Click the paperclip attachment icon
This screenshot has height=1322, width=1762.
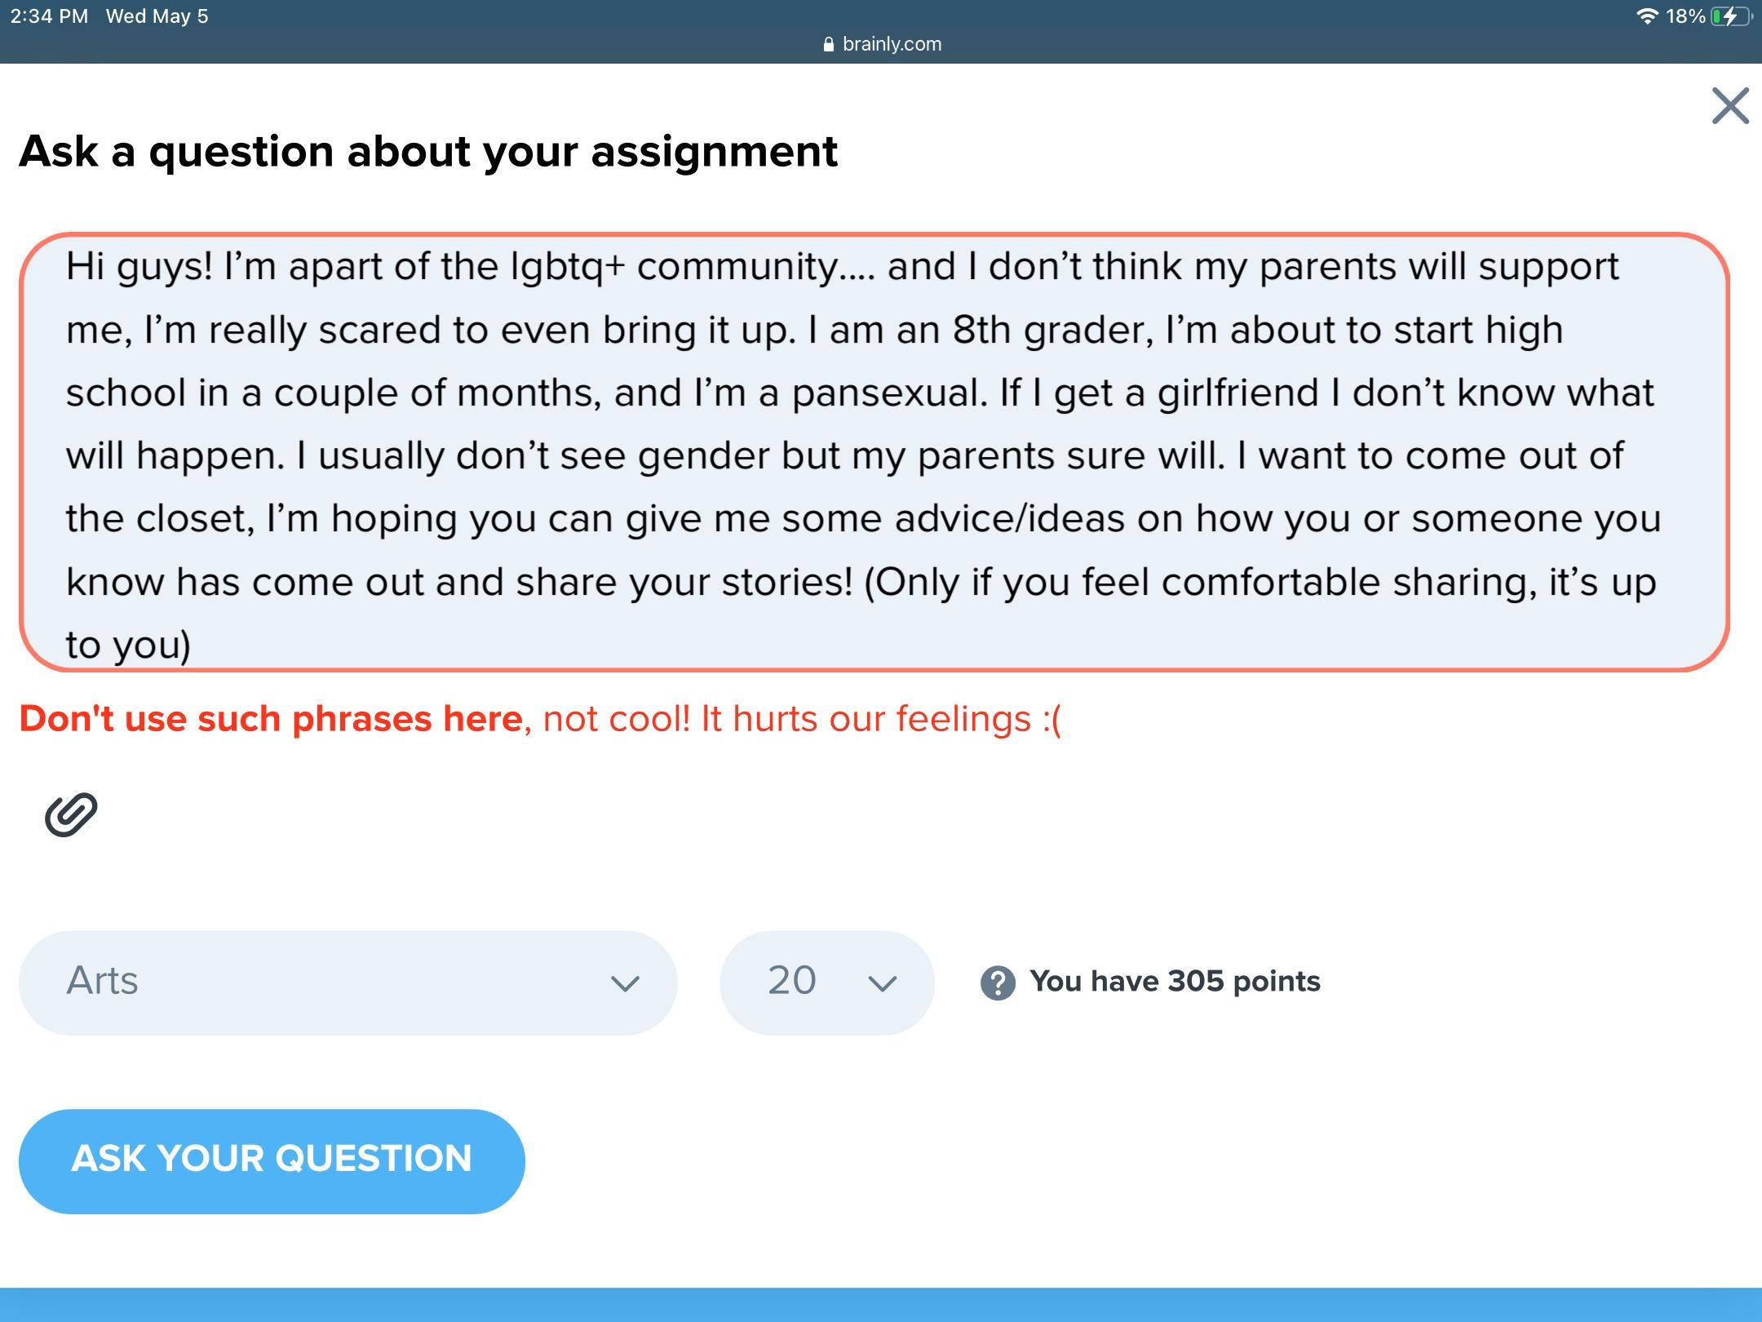[71, 814]
